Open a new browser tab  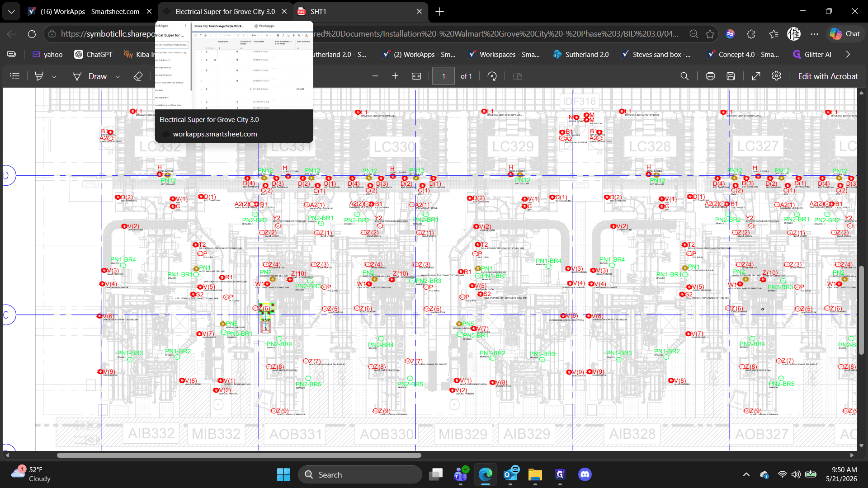439,12
